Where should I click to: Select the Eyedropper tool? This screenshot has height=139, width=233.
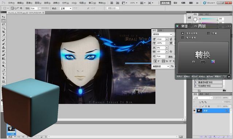(x=3, y=36)
